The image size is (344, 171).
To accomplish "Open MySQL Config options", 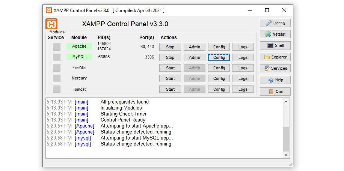I will [x=219, y=57].
